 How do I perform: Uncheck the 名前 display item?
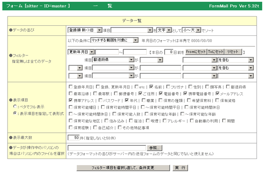point(151,87)
